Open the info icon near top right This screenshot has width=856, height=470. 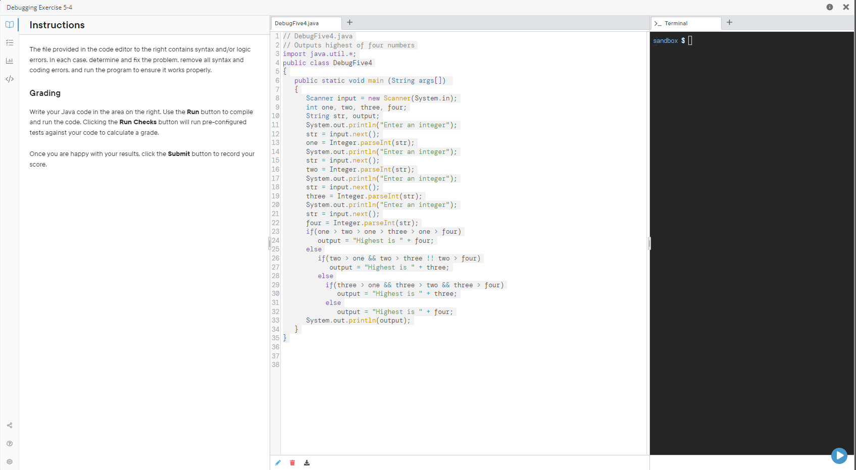[x=829, y=7]
